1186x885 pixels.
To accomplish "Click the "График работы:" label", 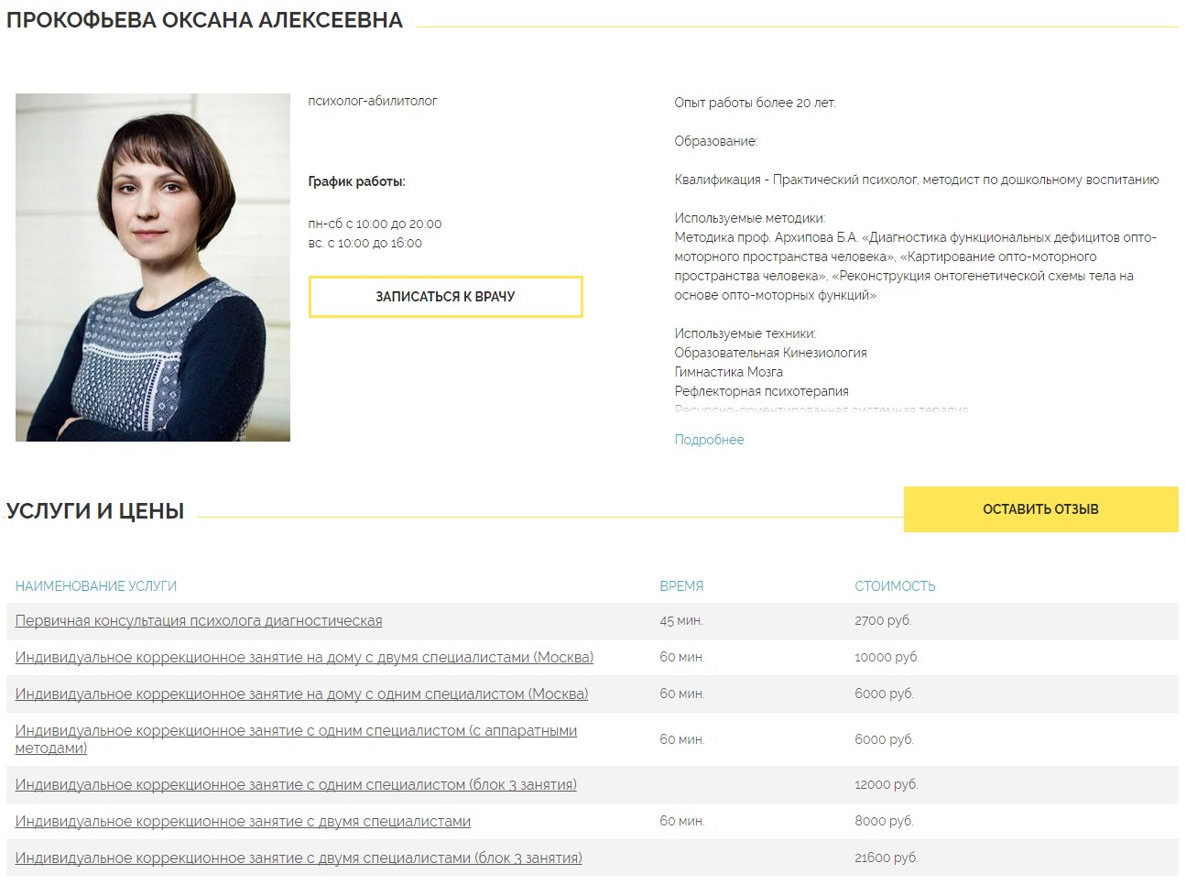I will pyautogui.click(x=356, y=181).
